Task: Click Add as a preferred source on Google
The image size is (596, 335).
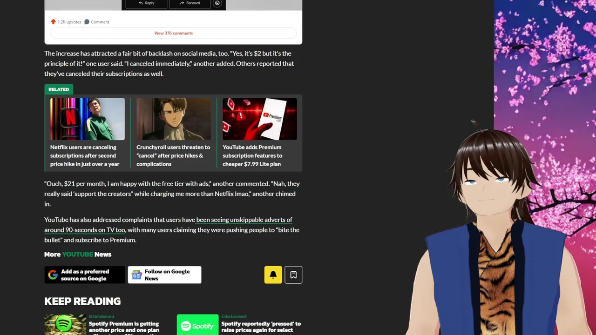Action: tap(84, 275)
